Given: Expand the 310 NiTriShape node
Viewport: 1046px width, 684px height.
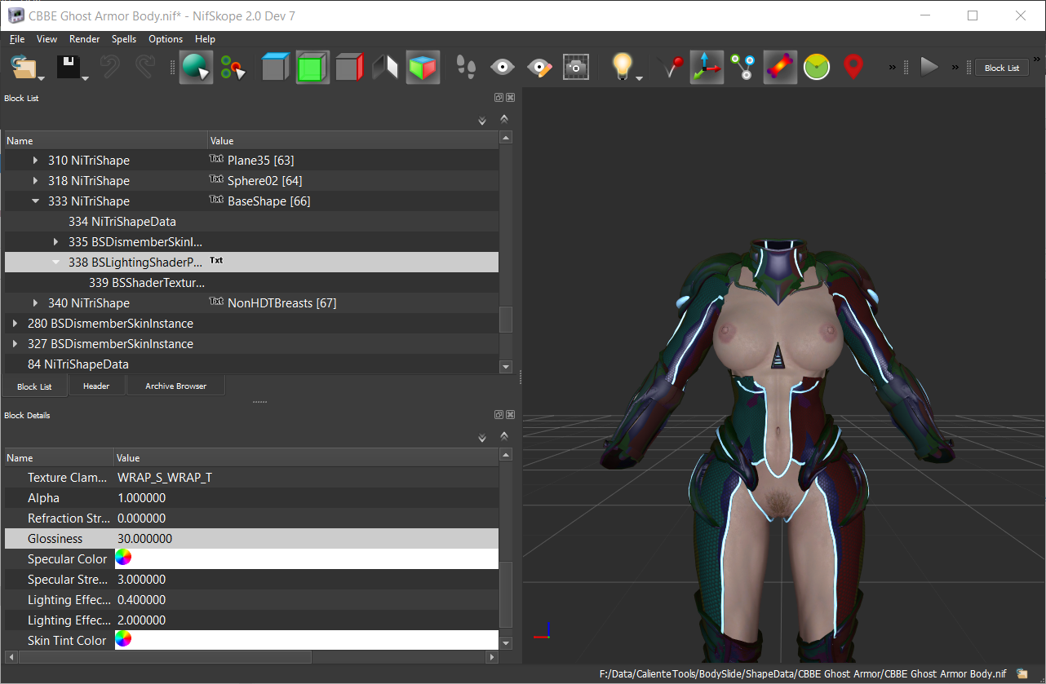Looking at the screenshot, I should [35, 161].
